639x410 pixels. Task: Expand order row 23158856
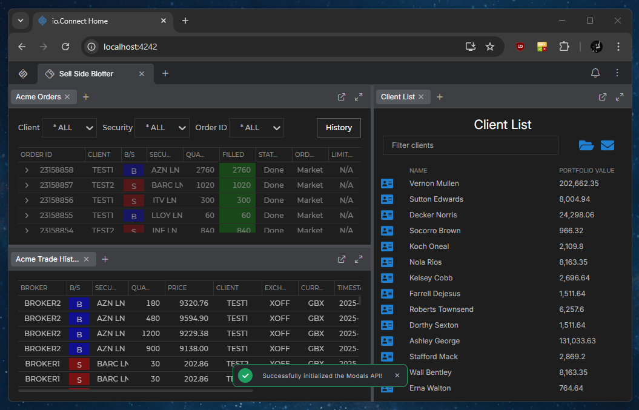tap(27, 200)
